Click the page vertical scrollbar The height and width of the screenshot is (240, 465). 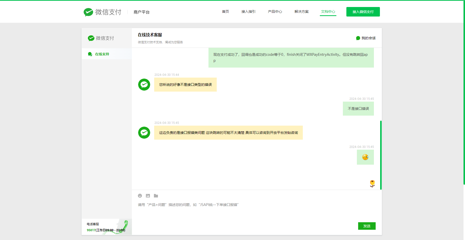pos(464,93)
